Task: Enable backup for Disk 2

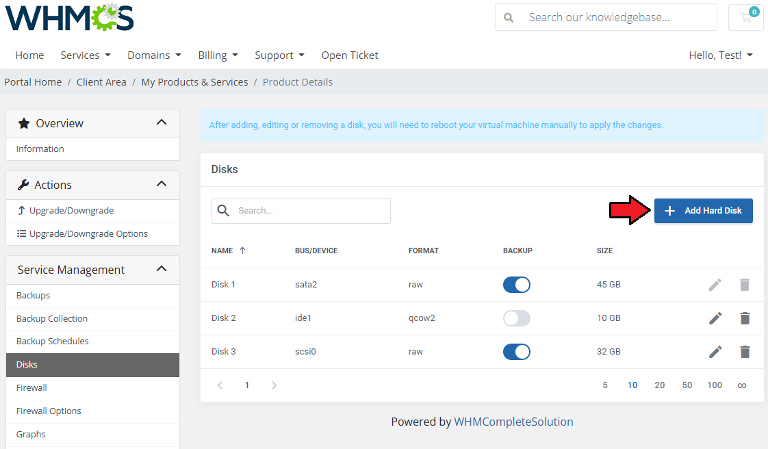Action: [x=517, y=318]
